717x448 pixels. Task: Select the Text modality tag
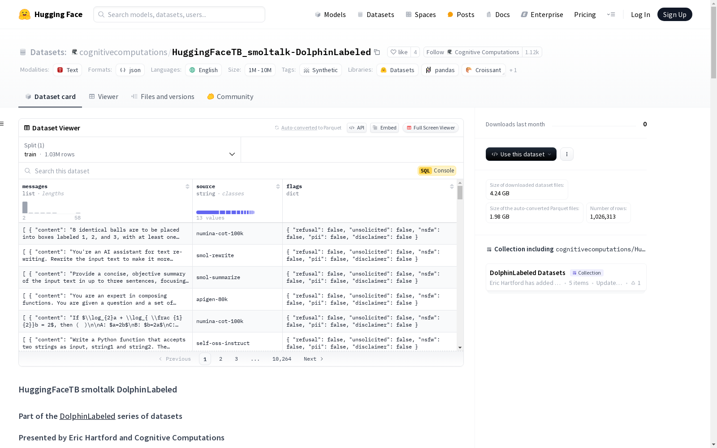pos(68,70)
